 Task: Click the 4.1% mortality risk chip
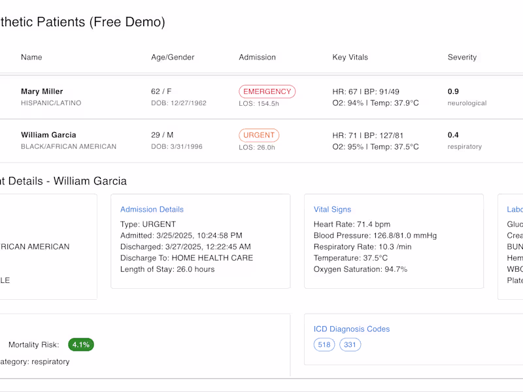pyautogui.click(x=81, y=344)
